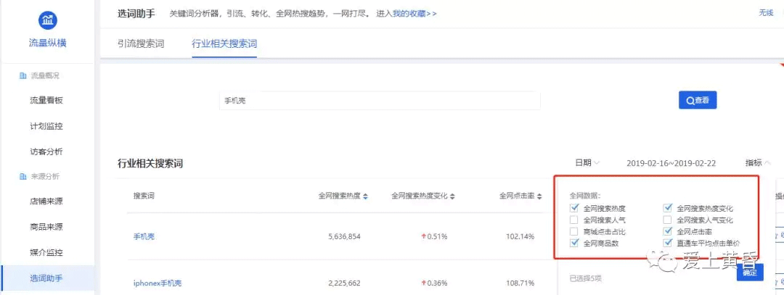Open the 日期 dropdown
784x295 pixels.
pyautogui.click(x=587, y=163)
